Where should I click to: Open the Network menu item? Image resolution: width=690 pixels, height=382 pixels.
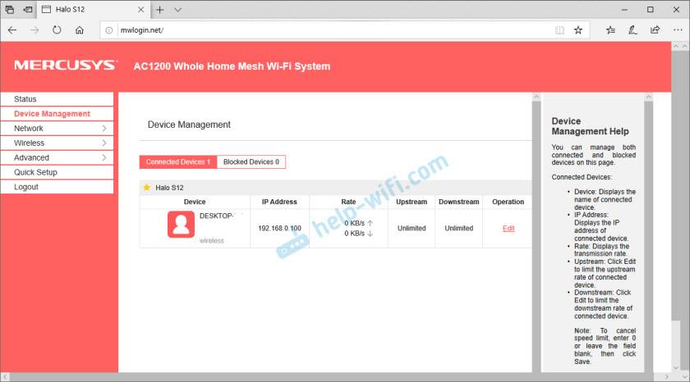pyautogui.click(x=57, y=128)
